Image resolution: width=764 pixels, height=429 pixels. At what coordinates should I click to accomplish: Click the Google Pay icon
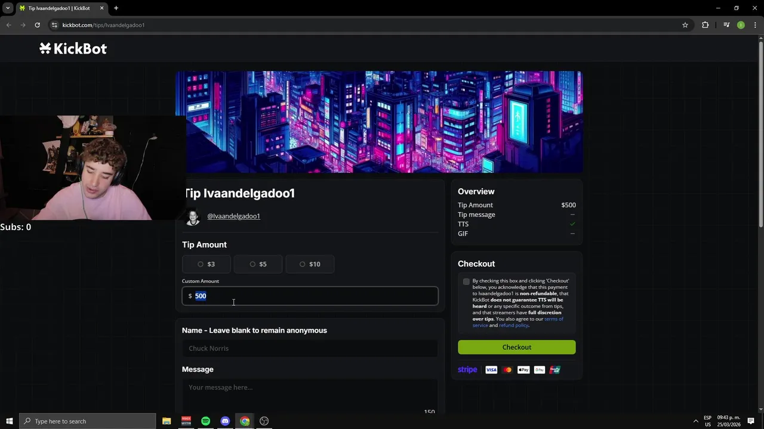540,370
